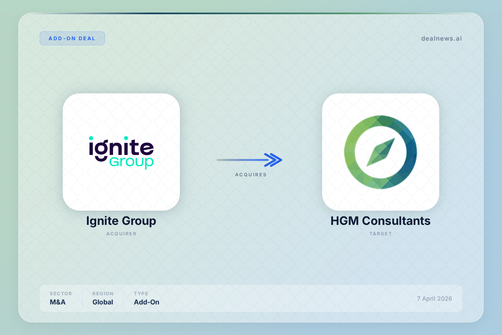The width and height of the screenshot is (502, 335).
Task: Click the 7 April 2026 date
Action: tap(434, 299)
